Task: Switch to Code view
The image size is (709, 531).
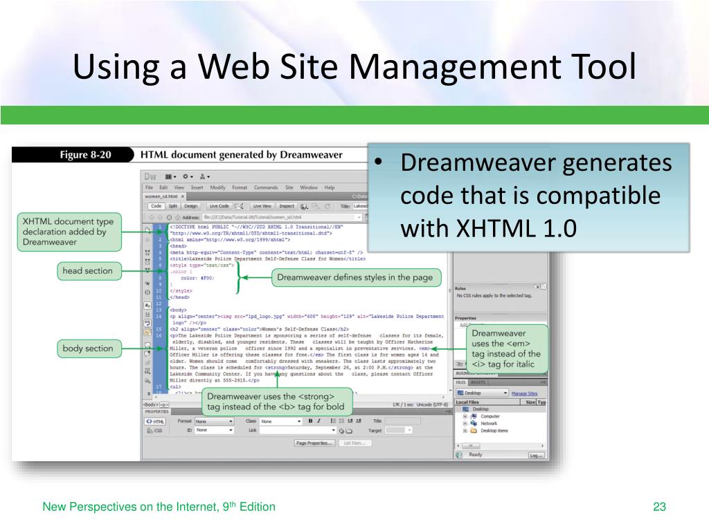Action: (156, 206)
